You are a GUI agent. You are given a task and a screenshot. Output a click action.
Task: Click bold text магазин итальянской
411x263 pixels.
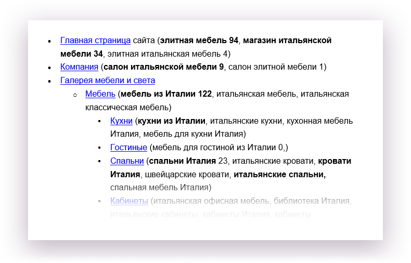pos(287,41)
